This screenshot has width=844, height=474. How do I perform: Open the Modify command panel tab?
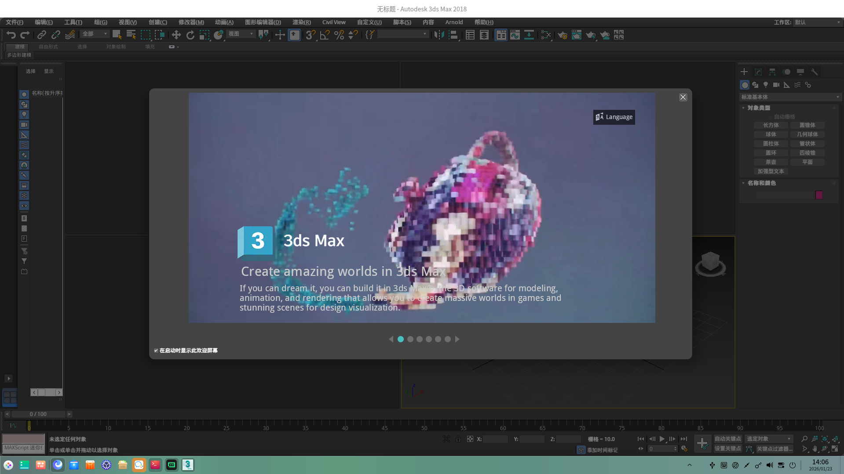[x=758, y=72]
